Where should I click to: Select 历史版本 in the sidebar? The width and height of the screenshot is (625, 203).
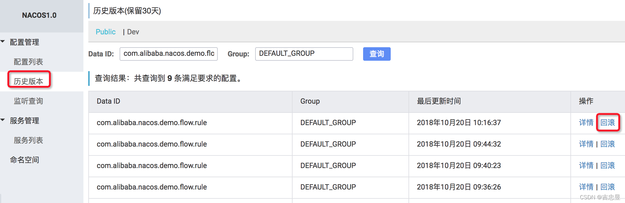point(28,81)
